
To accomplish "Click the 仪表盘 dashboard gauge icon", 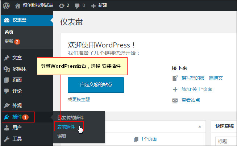I will (x=7, y=20).
